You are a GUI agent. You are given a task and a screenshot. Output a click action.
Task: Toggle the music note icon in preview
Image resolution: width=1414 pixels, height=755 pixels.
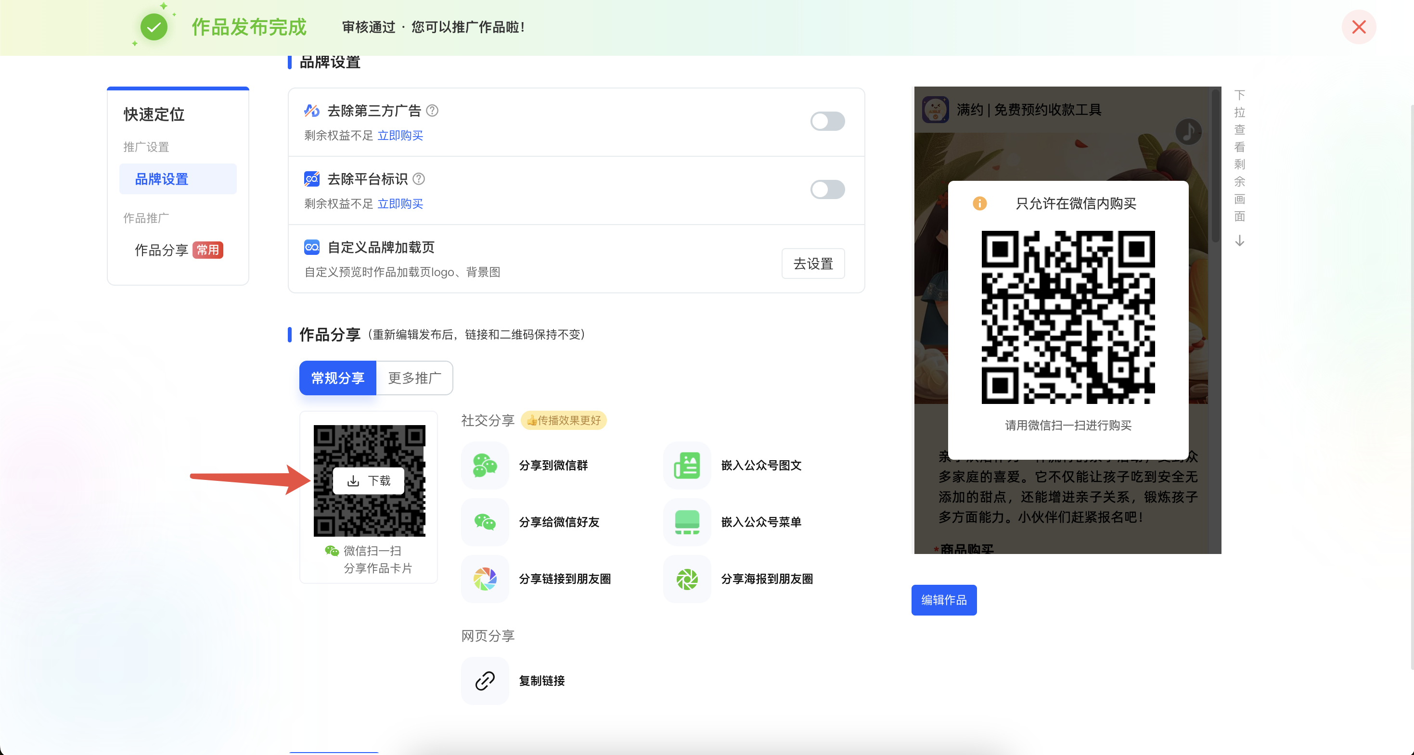1188,132
